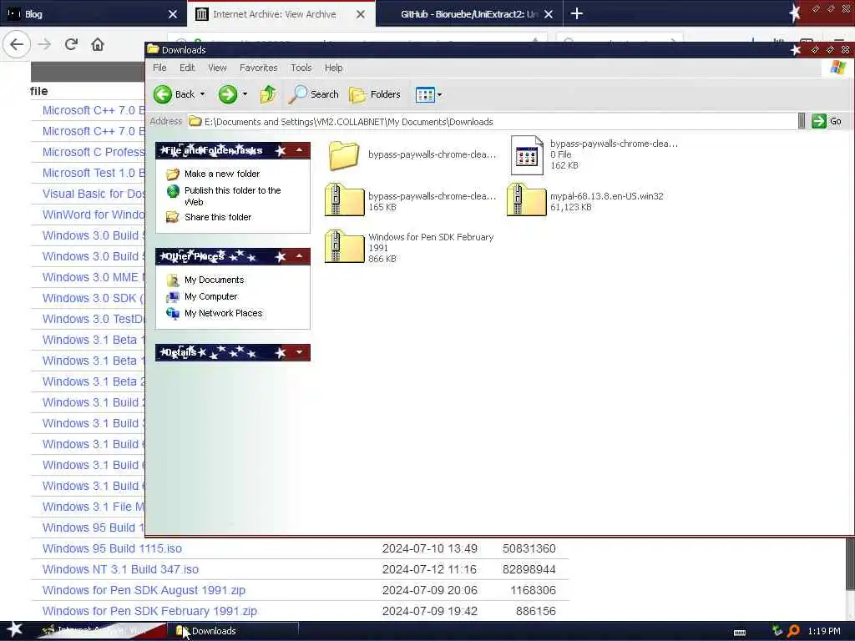Click the green Go button arrow

click(818, 121)
